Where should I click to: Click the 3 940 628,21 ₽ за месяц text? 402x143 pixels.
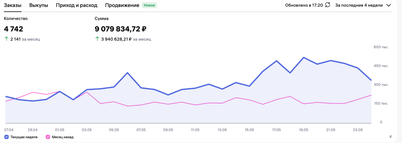point(126,39)
